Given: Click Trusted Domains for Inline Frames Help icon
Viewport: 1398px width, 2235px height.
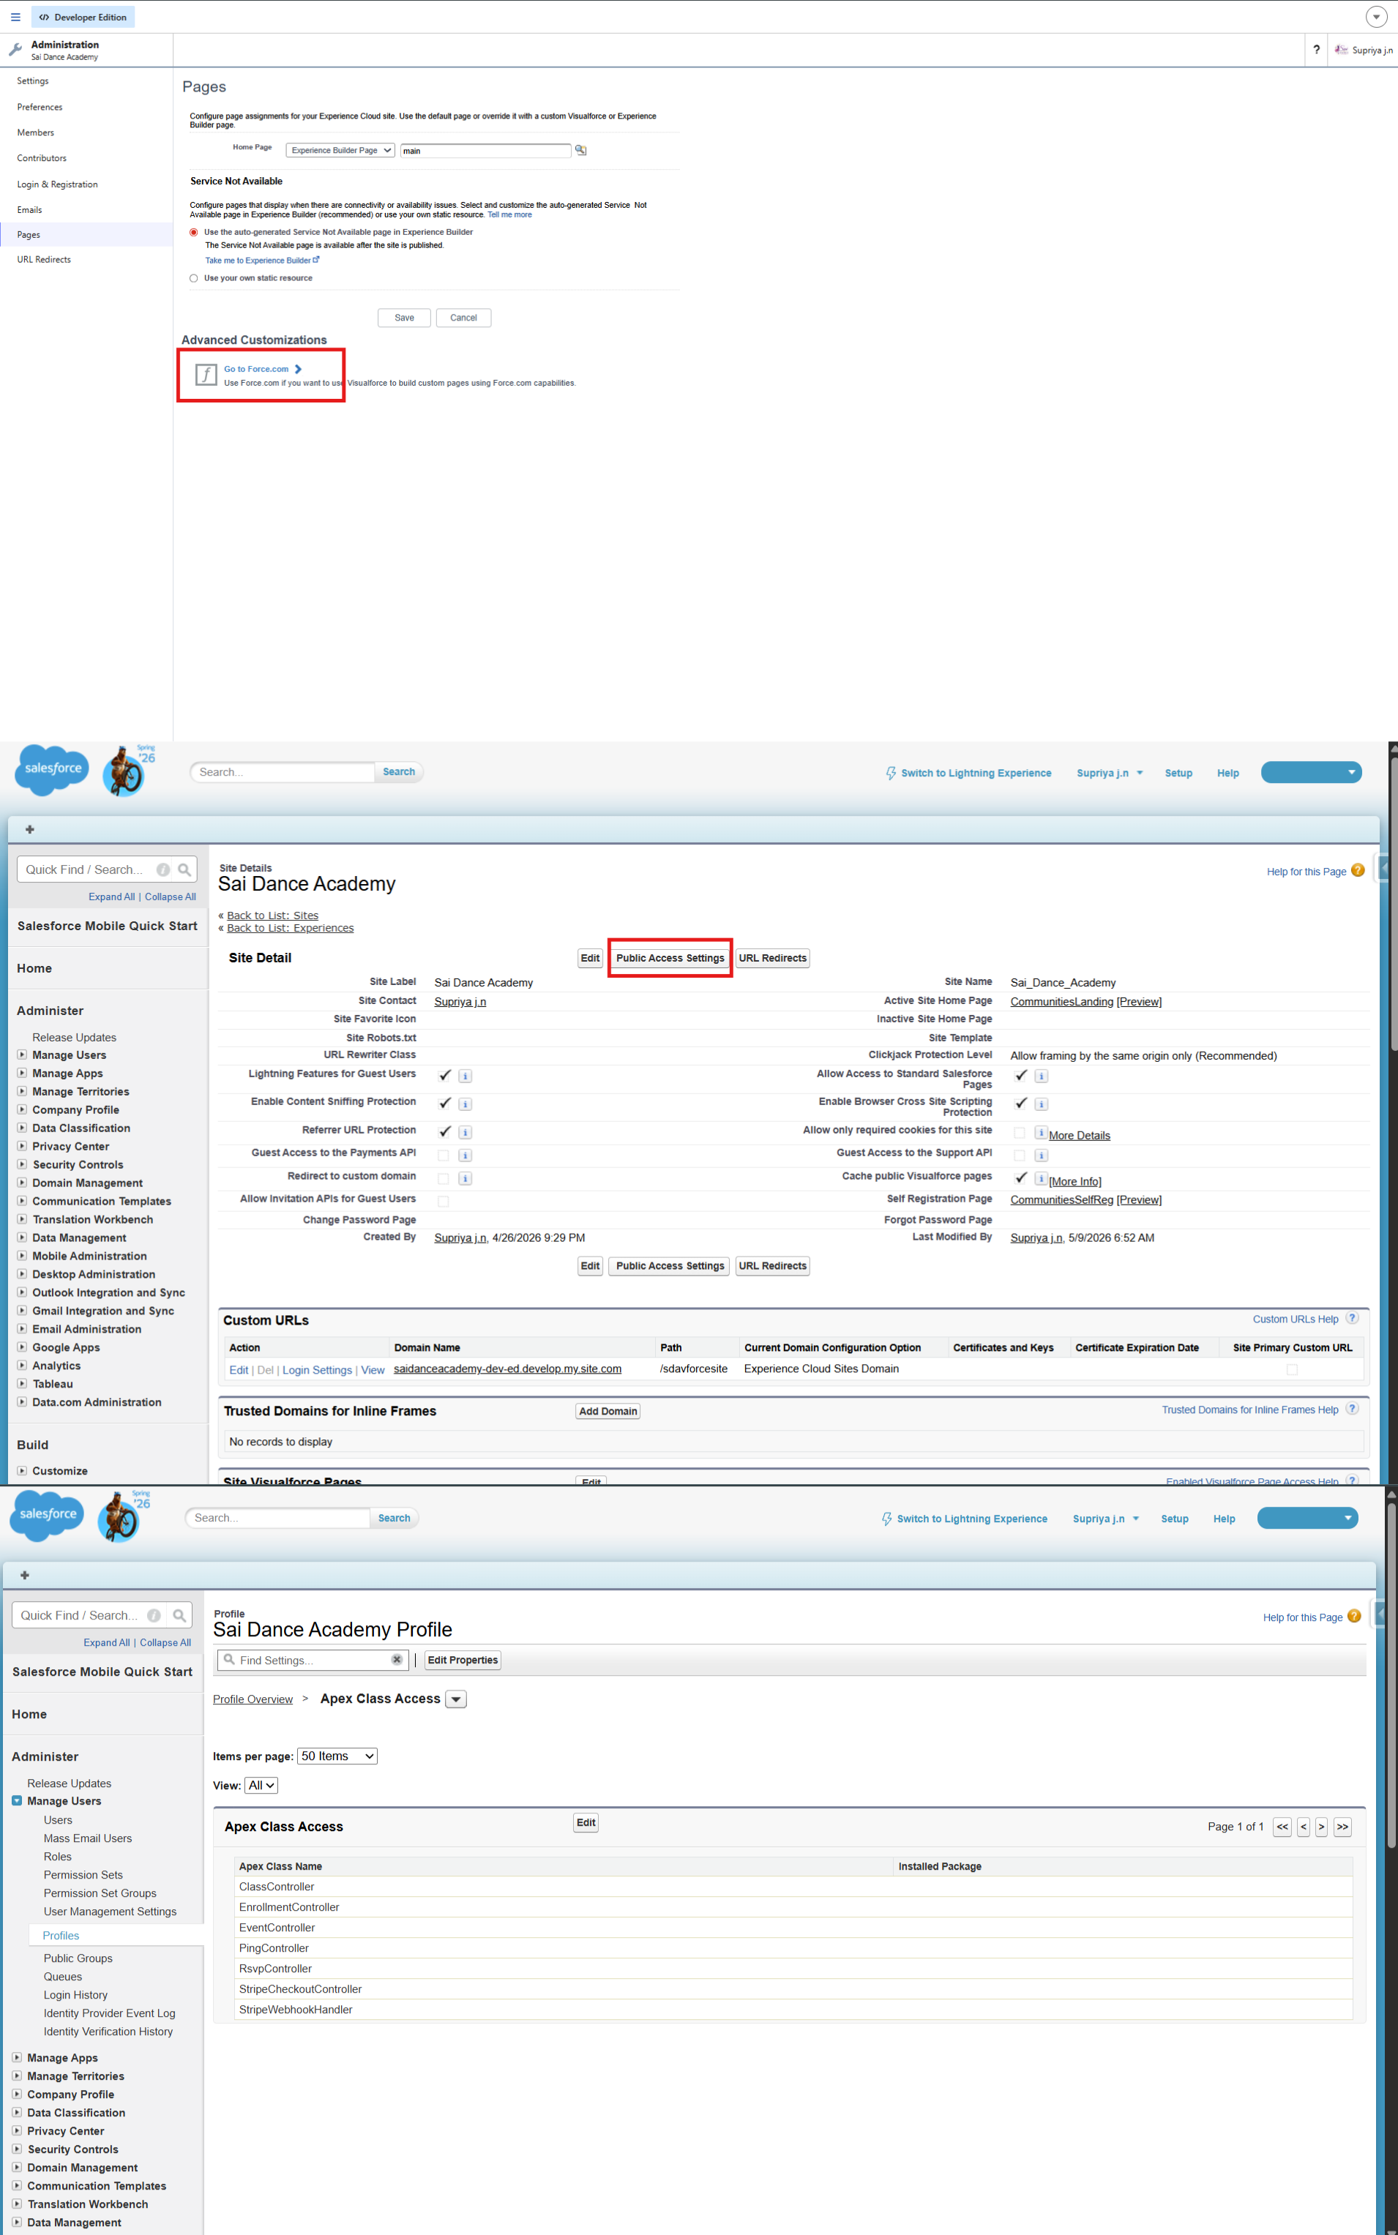Looking at the screenshot, I should [1352, 1409].
